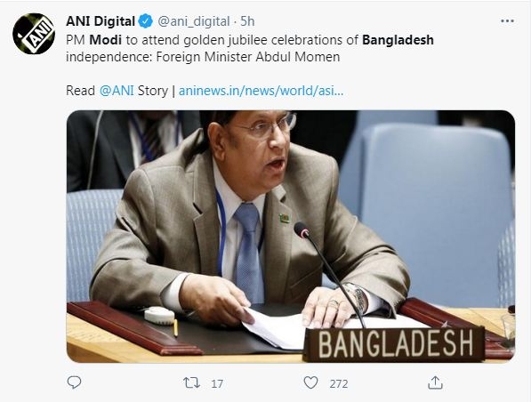This screenshot has width=531, height=402.
Task: Click the blue verified badge icon
Action: (146, 21)
